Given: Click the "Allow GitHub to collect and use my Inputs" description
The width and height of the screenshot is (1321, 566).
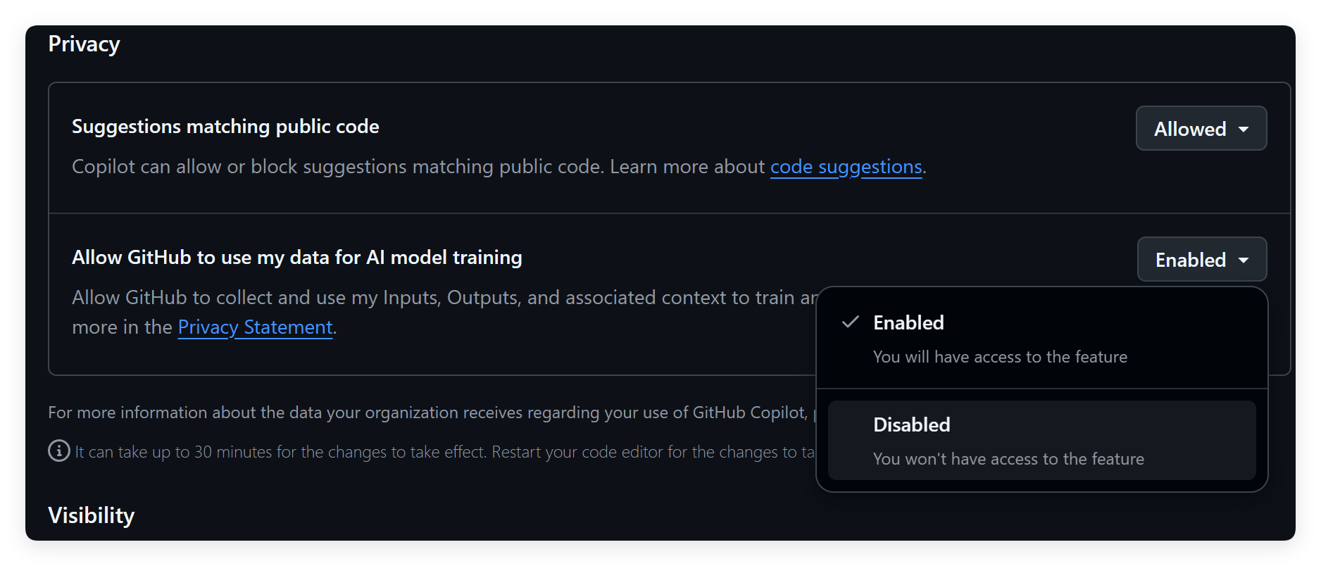Looking at the screenshot, I should click(x=444, y=298).
